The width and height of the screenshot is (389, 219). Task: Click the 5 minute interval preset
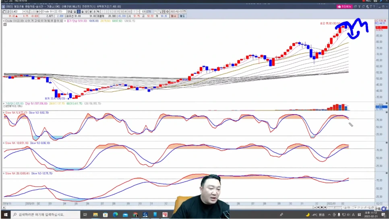coord(110,11)
